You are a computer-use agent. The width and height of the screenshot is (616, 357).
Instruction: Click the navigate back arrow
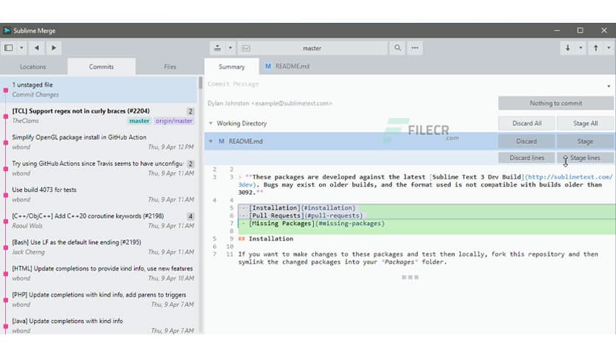36,48
